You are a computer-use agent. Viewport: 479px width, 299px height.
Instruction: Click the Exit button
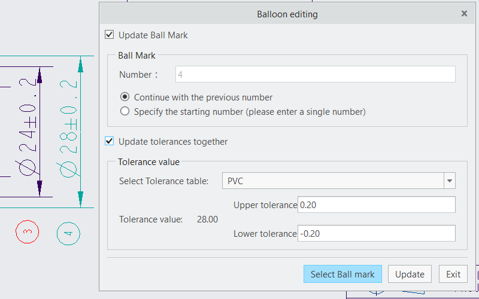[x=453, y=274]
